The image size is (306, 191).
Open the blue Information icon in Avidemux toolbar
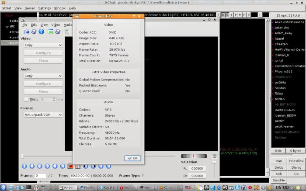(x=42, y=31)
